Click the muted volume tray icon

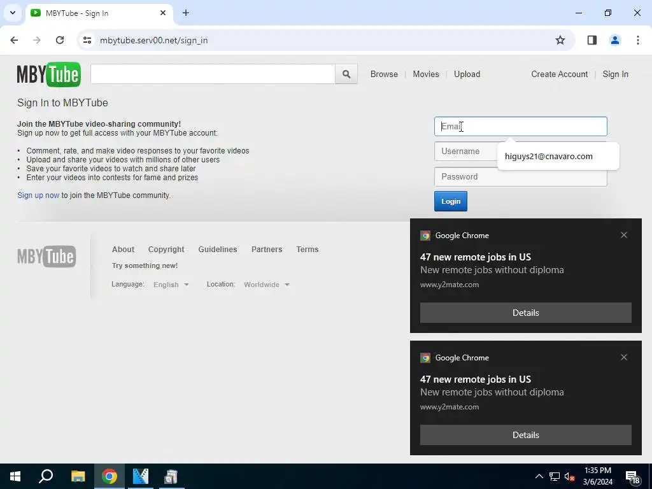(570, 476)
